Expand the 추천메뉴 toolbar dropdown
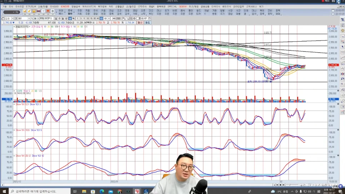Screen dimensions: 345x194 tap(65, 12)
